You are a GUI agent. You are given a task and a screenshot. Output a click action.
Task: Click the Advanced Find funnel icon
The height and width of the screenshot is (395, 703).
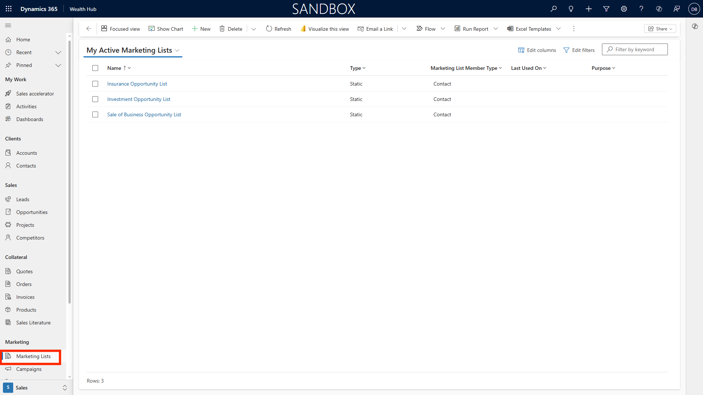point(606,9)
